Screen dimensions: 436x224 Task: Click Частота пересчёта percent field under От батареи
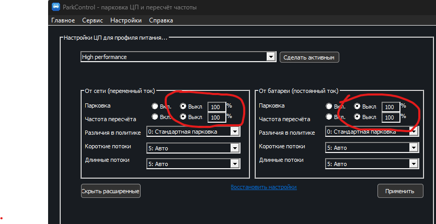pos(391,117)
